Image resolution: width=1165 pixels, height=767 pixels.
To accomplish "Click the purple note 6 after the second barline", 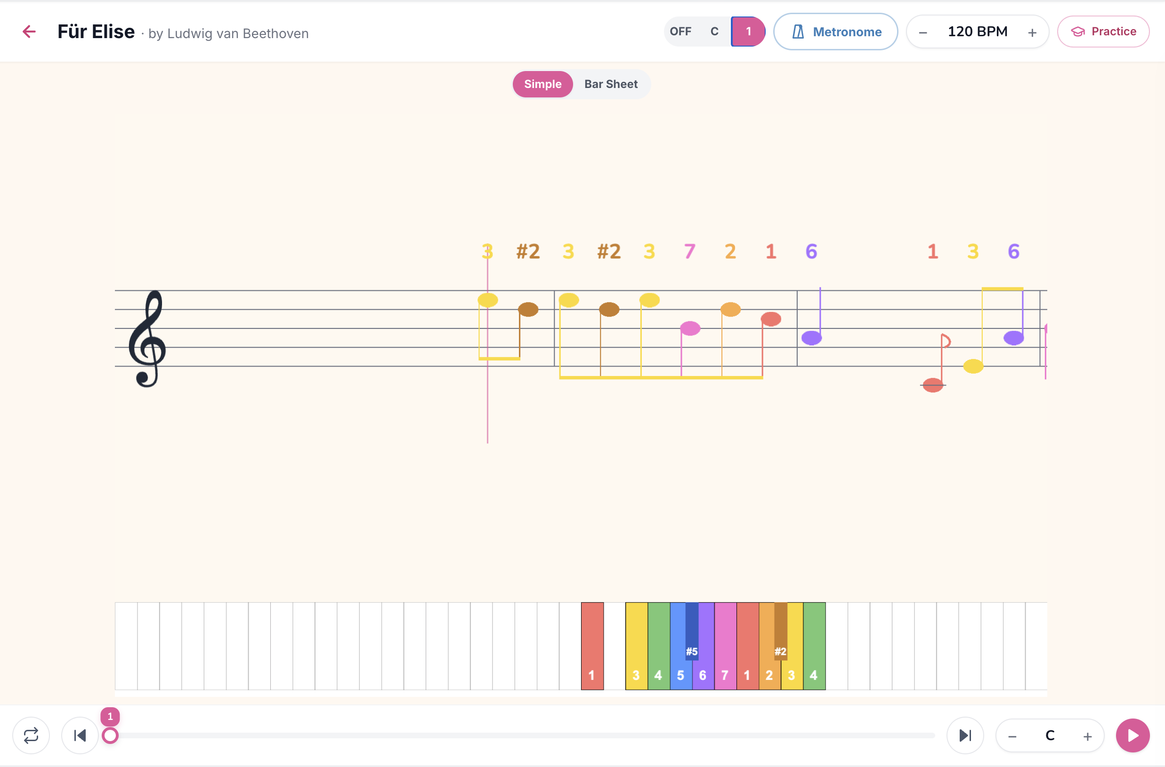I will click(x=811, y=338).
